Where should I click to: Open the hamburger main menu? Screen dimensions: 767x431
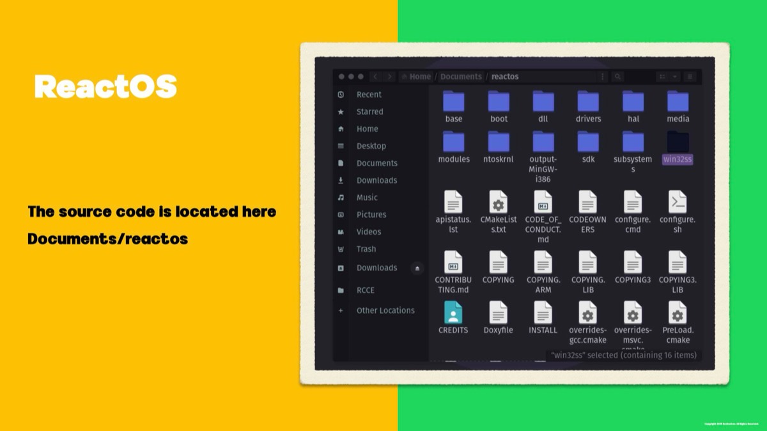click(690, 77)
